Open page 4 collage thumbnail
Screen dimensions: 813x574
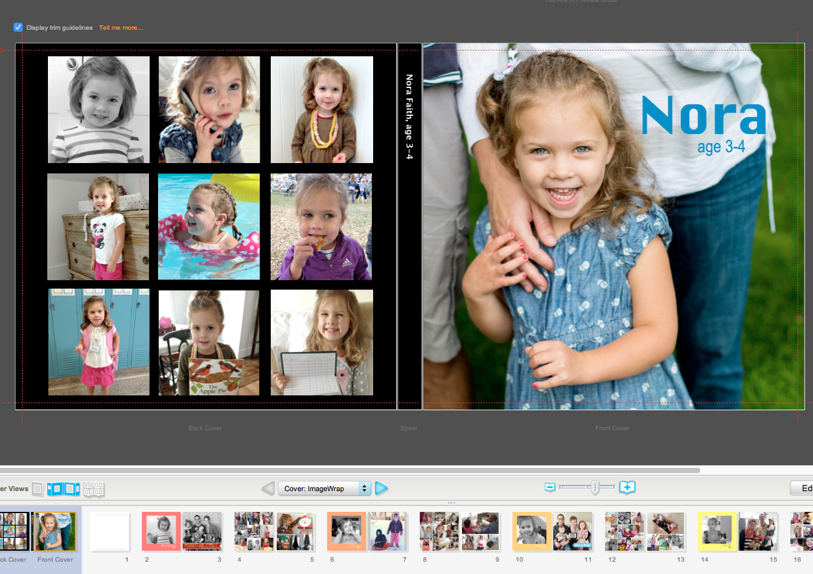[x=254, y=532]
